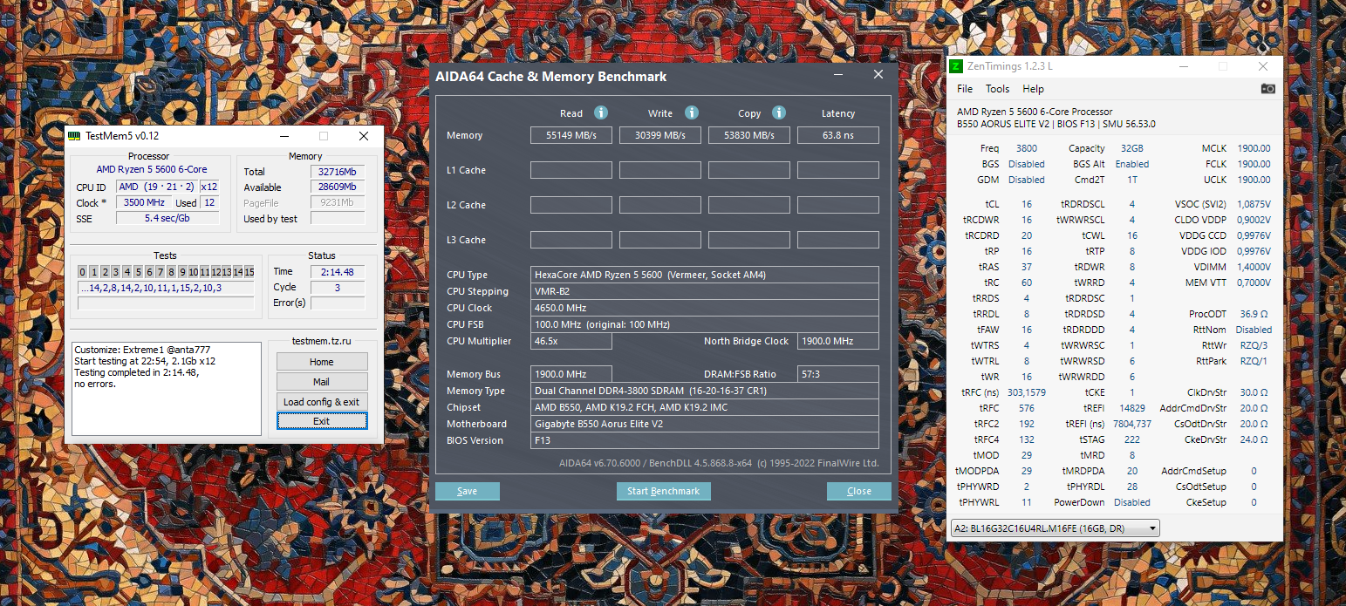Click the testmem.tz.ru label

click(x=321, y=342)
